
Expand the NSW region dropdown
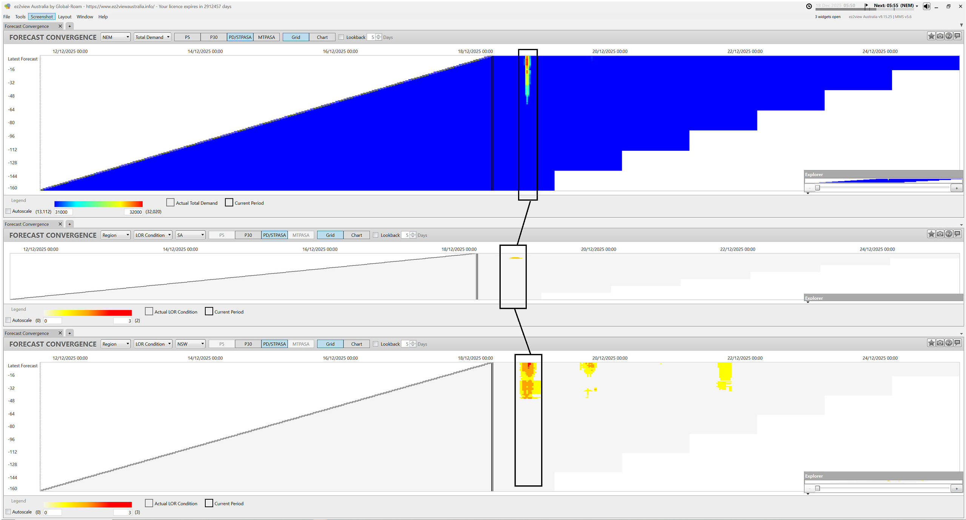click(x=191, y=344)
